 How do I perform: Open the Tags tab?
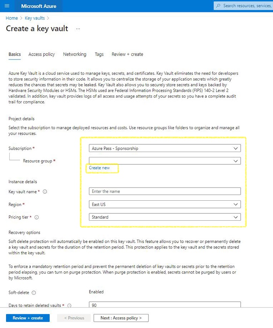coord(99,54)
